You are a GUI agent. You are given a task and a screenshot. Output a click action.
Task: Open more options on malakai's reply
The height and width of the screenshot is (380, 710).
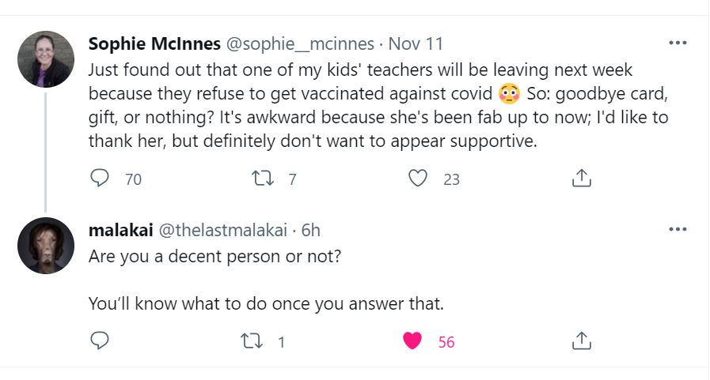[678, 230]
